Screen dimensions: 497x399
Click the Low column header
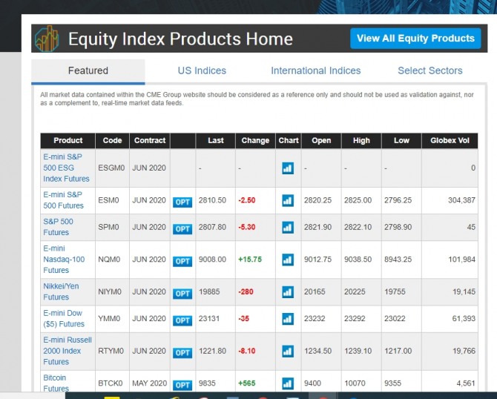click(401, 141)
